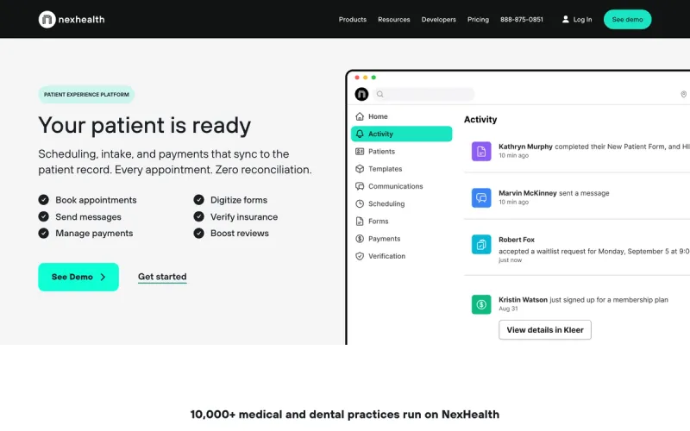The width and height of the screenshot is (690, 431).
Task: Click the Patients ID card icon
Action: pos(360,152)
